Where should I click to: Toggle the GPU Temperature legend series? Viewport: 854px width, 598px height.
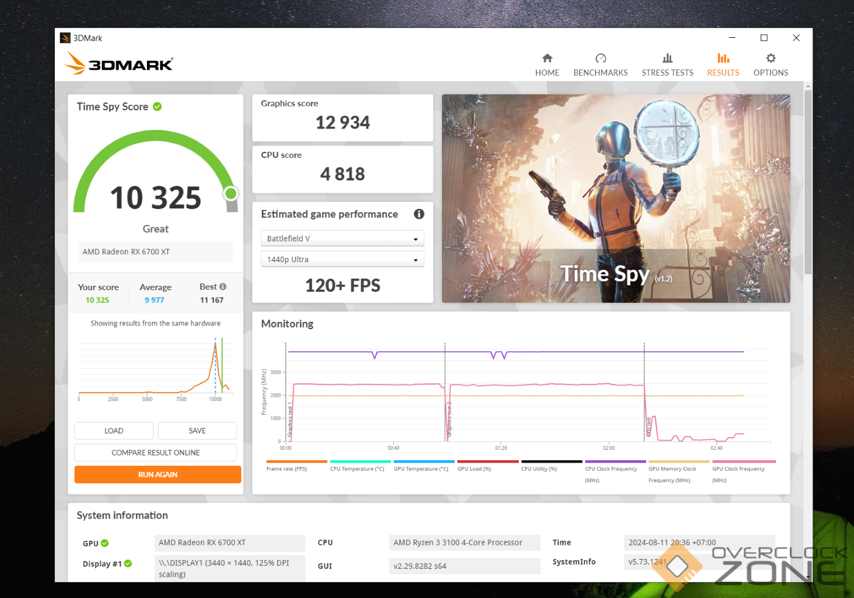pyautogui.click(x=421, y=469)
